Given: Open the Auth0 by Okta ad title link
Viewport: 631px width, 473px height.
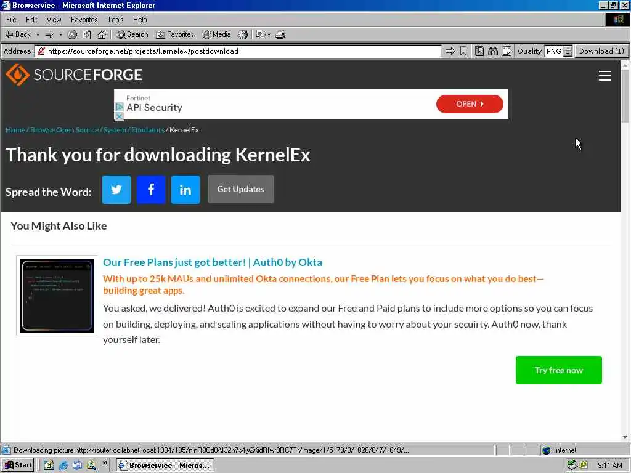Looking at the screenshot, I should (x=213, y=262).
